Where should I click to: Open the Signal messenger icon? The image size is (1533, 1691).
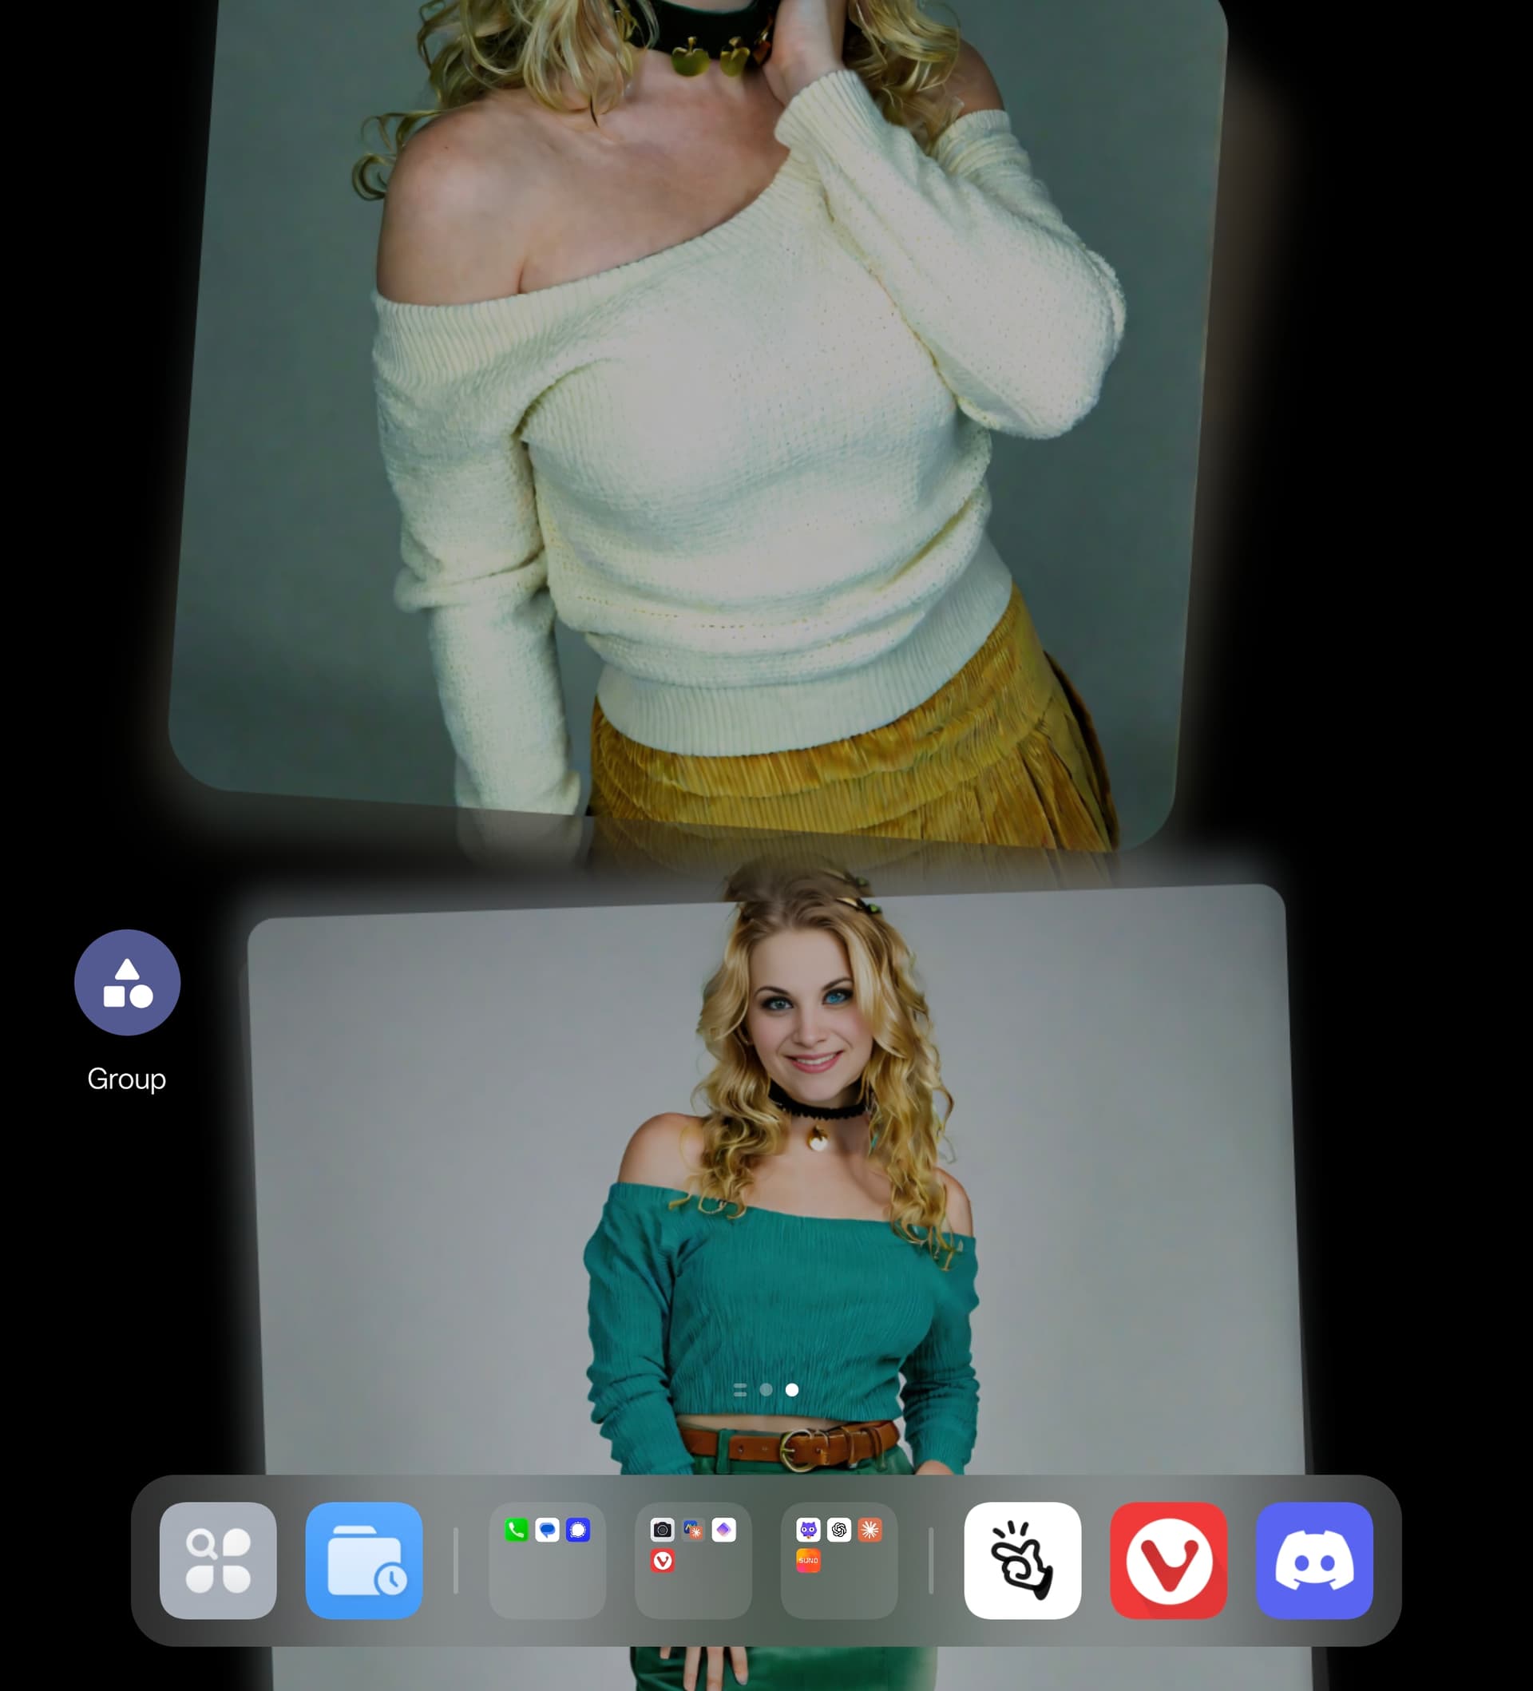pos(578,1530)
